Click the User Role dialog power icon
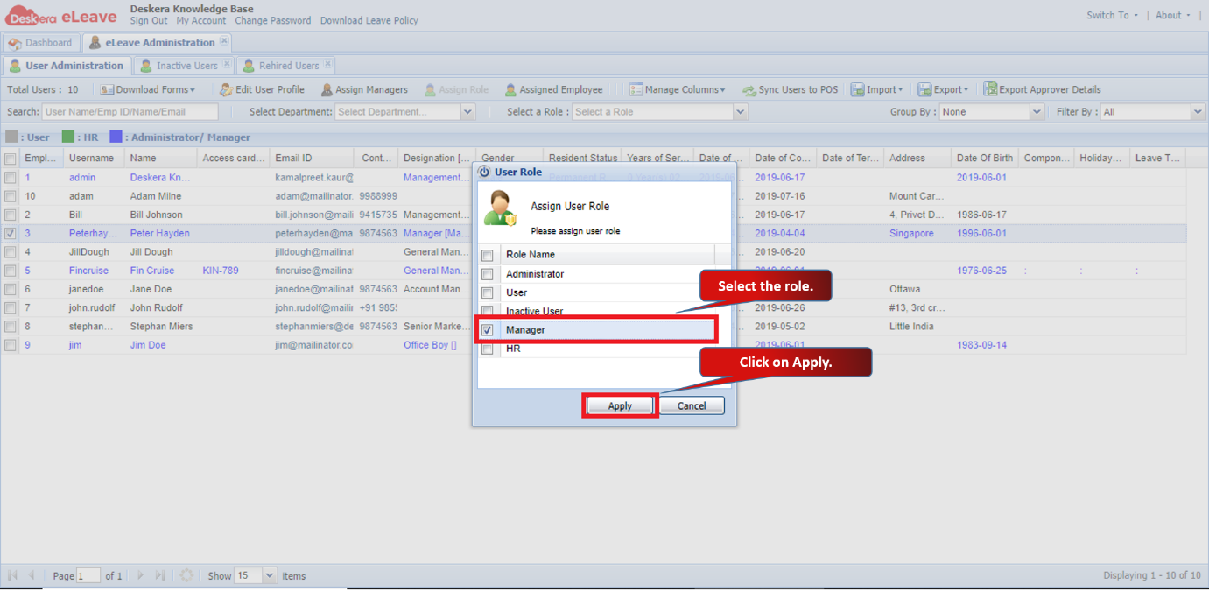This screenshot has height=592, width=1209. pos(484,172)
